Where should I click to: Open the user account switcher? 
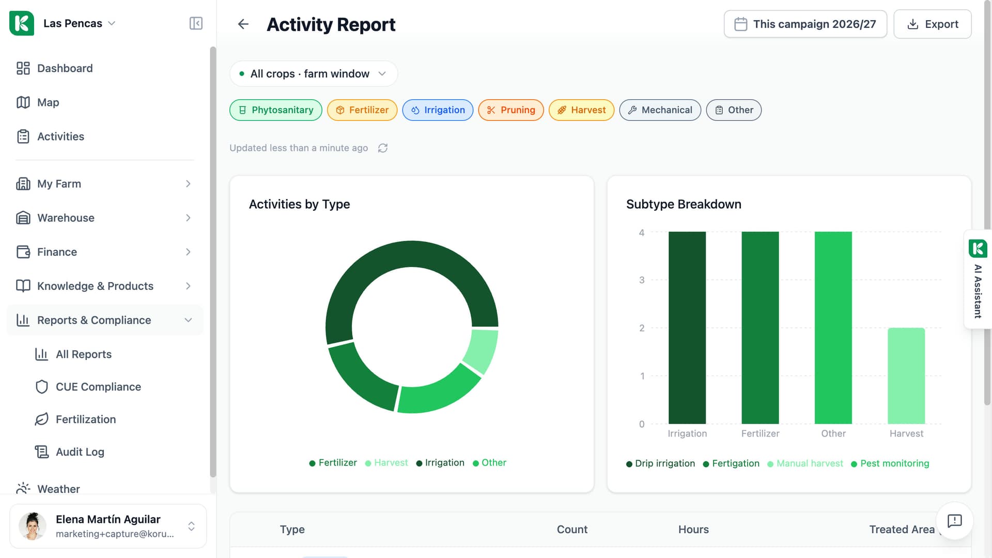pyautogui.click(x=108, y=526)
